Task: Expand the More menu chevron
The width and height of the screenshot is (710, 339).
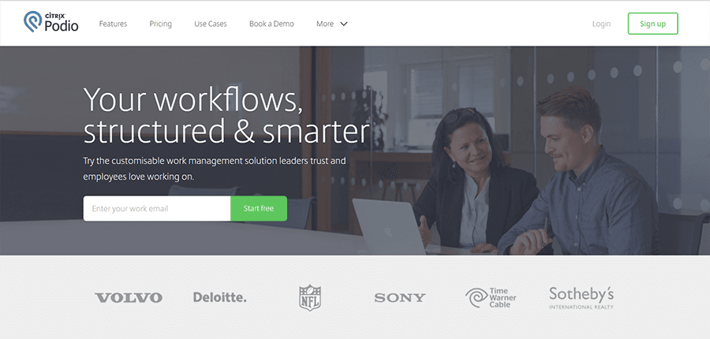Action: [x=344, y=24]
